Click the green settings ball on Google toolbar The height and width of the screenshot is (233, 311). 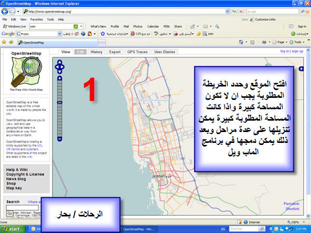(x=293, y=34)
